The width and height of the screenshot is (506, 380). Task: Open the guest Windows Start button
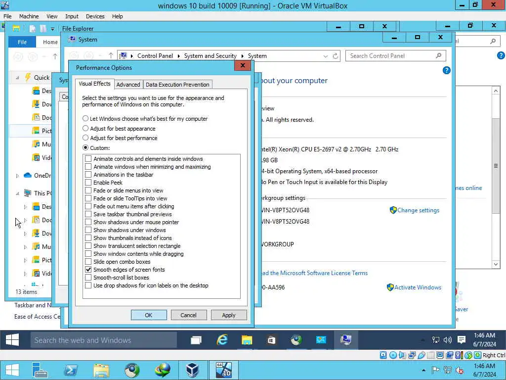[12, 340]
